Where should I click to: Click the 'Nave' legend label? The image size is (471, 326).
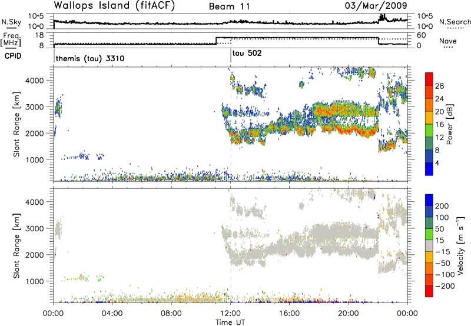tap(448, 41)
